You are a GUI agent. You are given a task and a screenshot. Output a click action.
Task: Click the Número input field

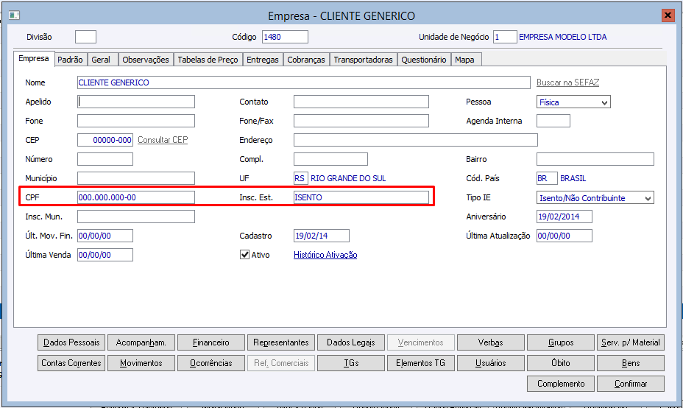105,159
